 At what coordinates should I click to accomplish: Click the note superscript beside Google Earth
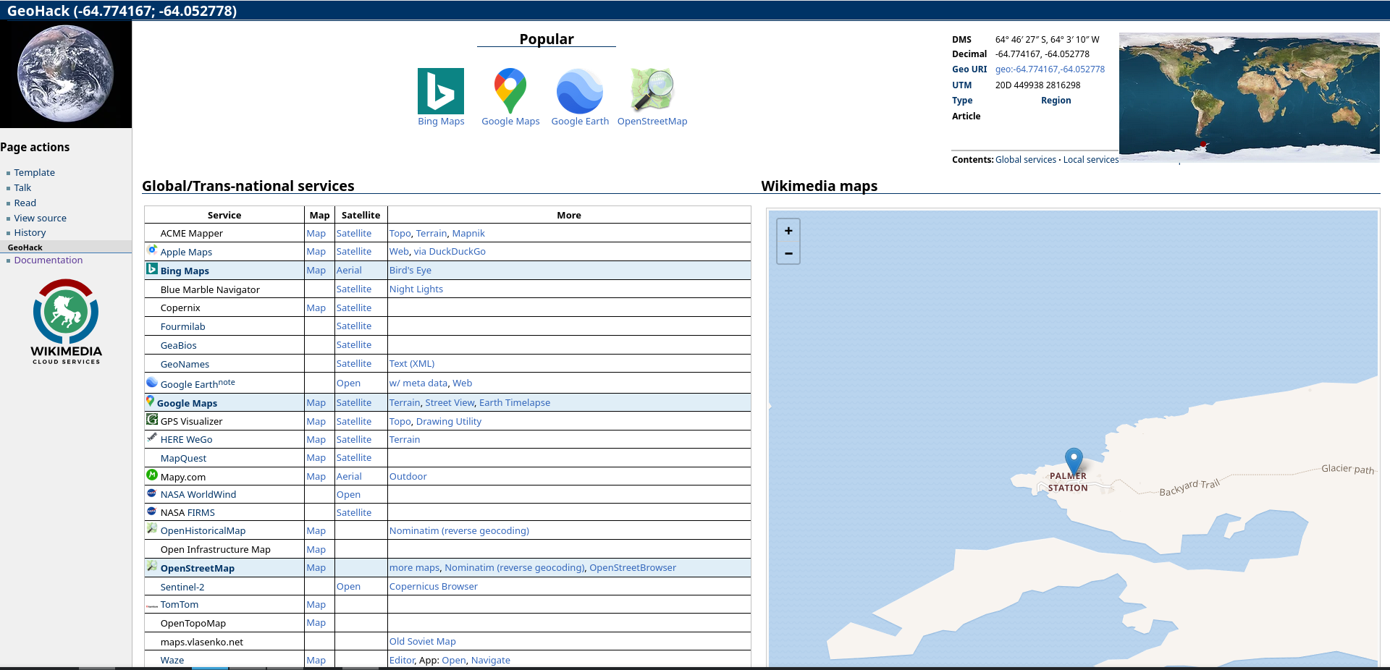227,382
